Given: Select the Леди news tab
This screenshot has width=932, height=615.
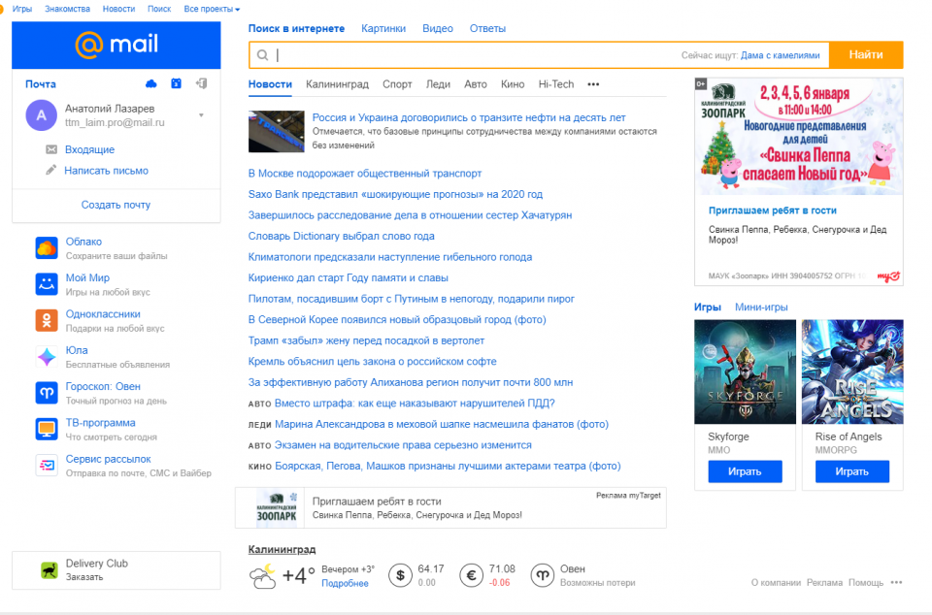Looking at the screenshot, I should click(x=438, y=84).
